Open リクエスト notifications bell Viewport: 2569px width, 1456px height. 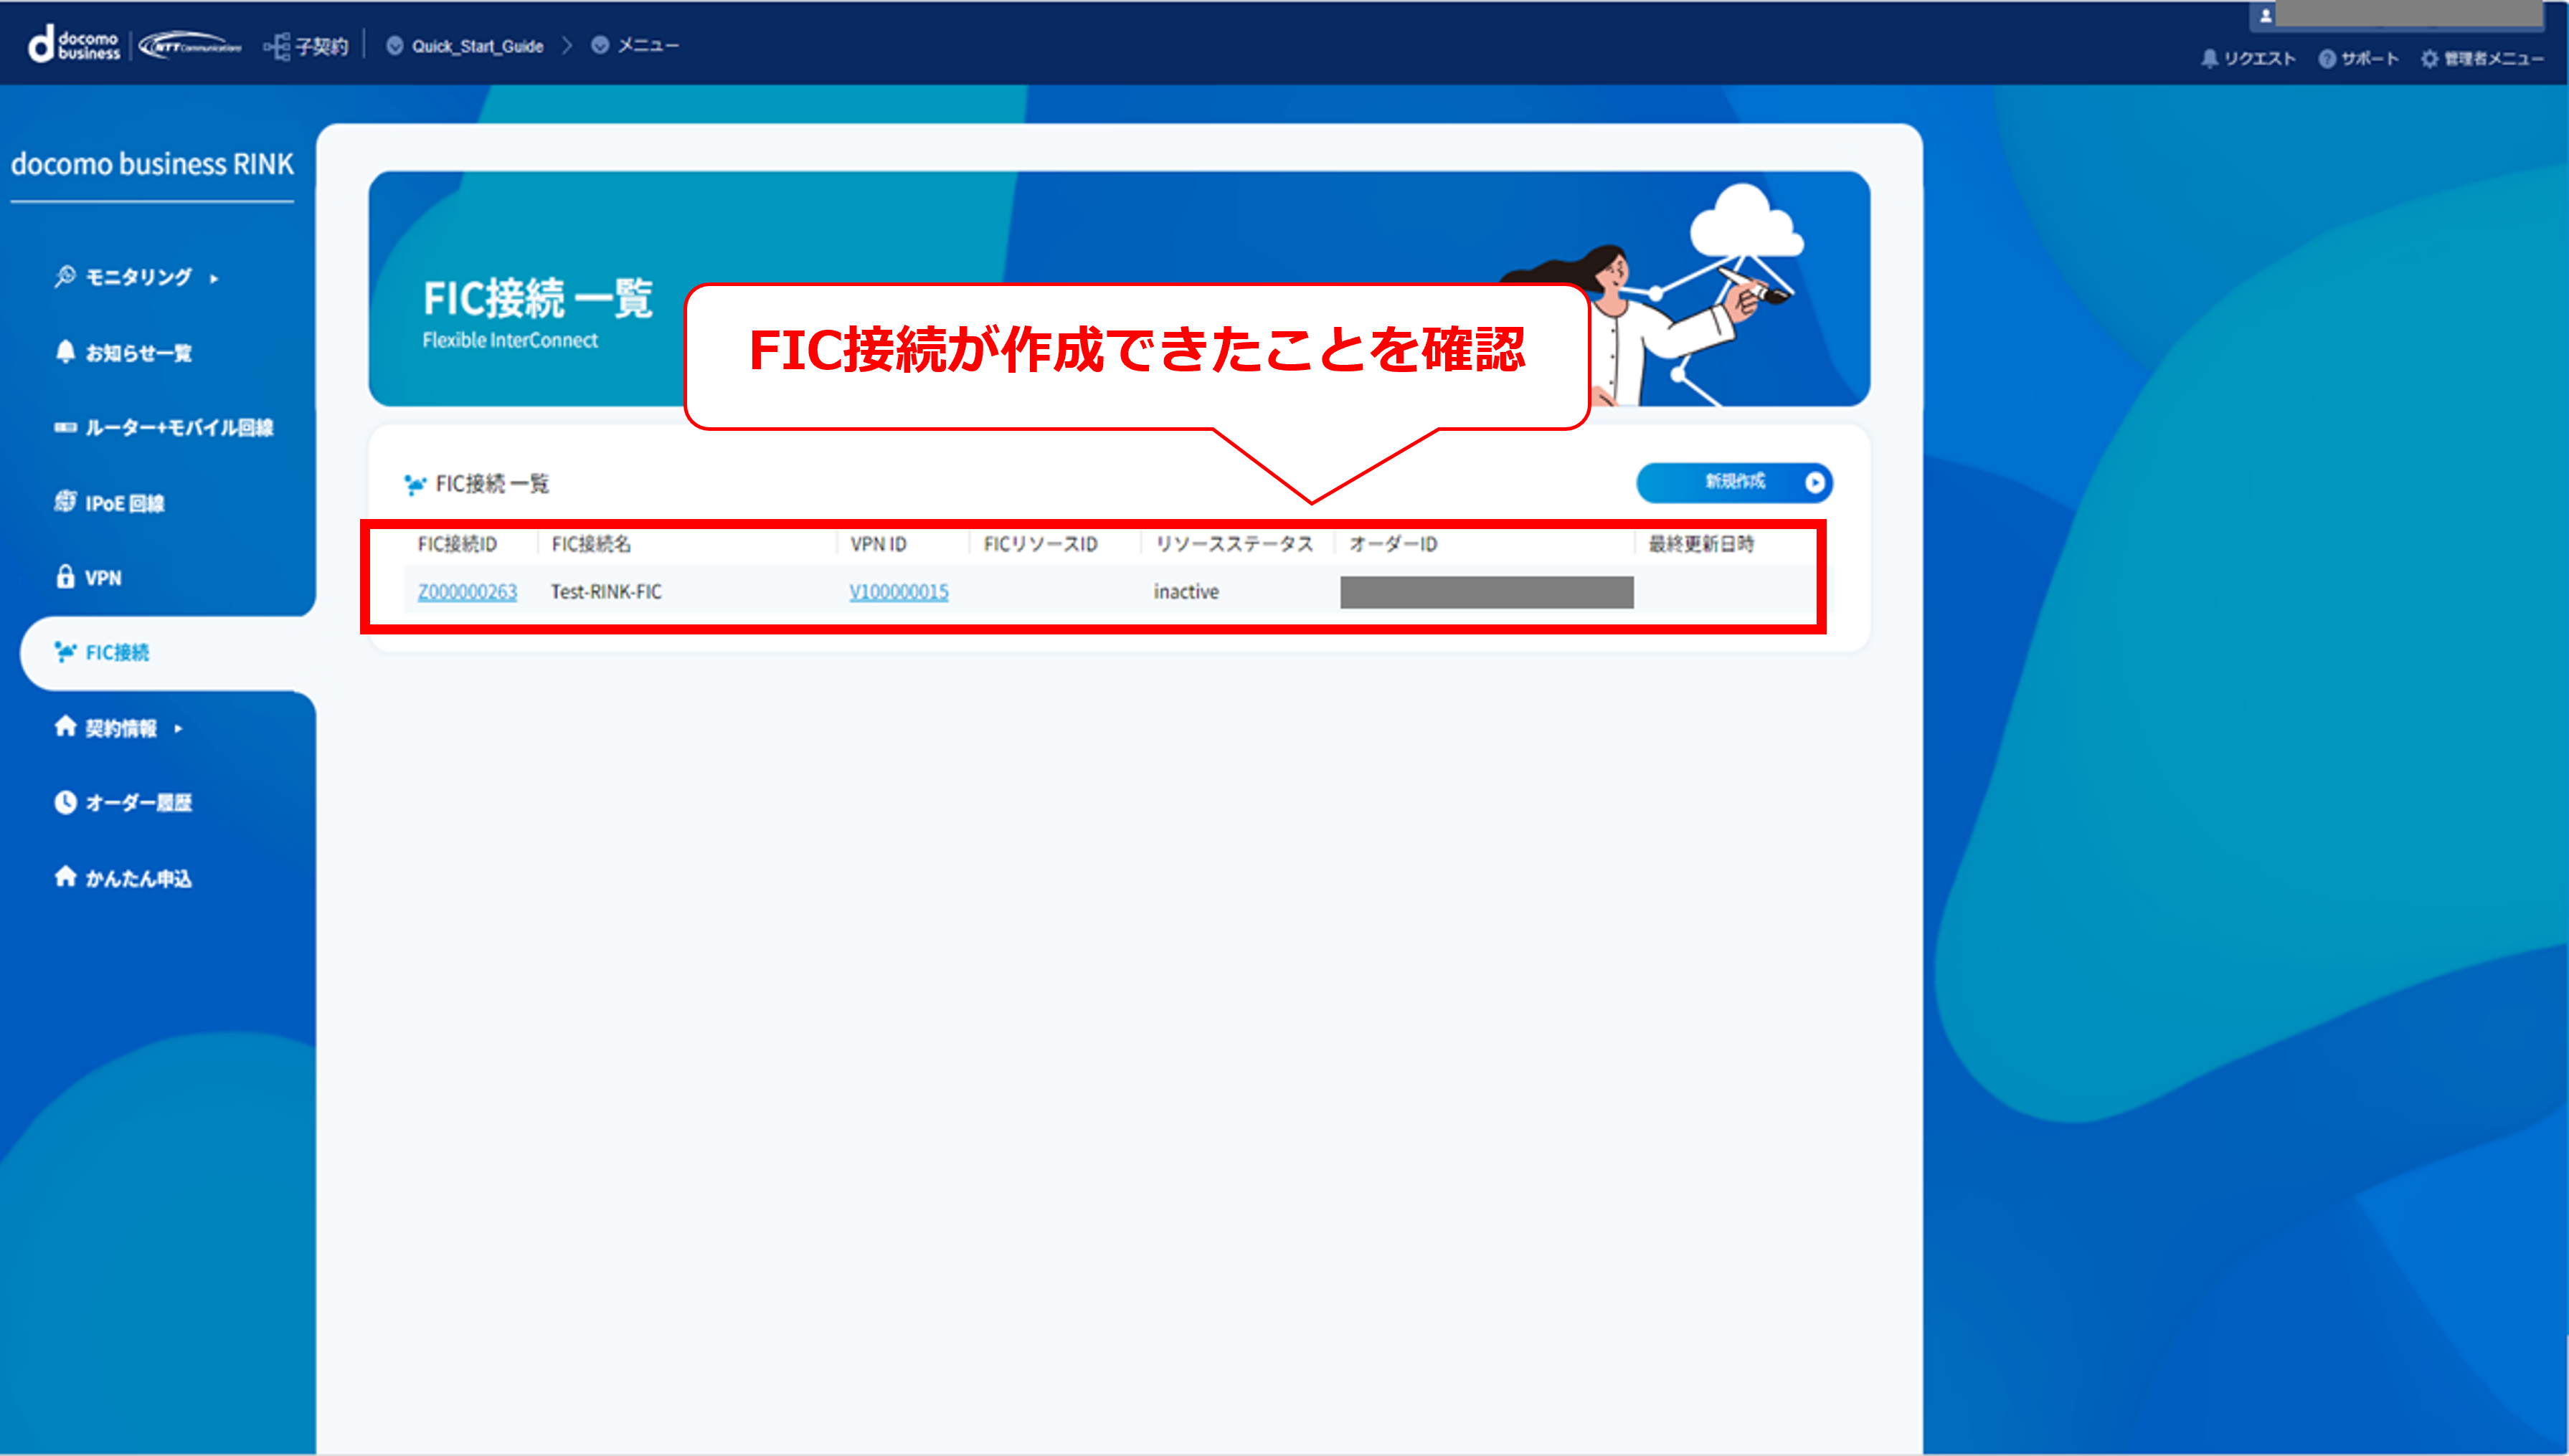tap(2210, 59)
